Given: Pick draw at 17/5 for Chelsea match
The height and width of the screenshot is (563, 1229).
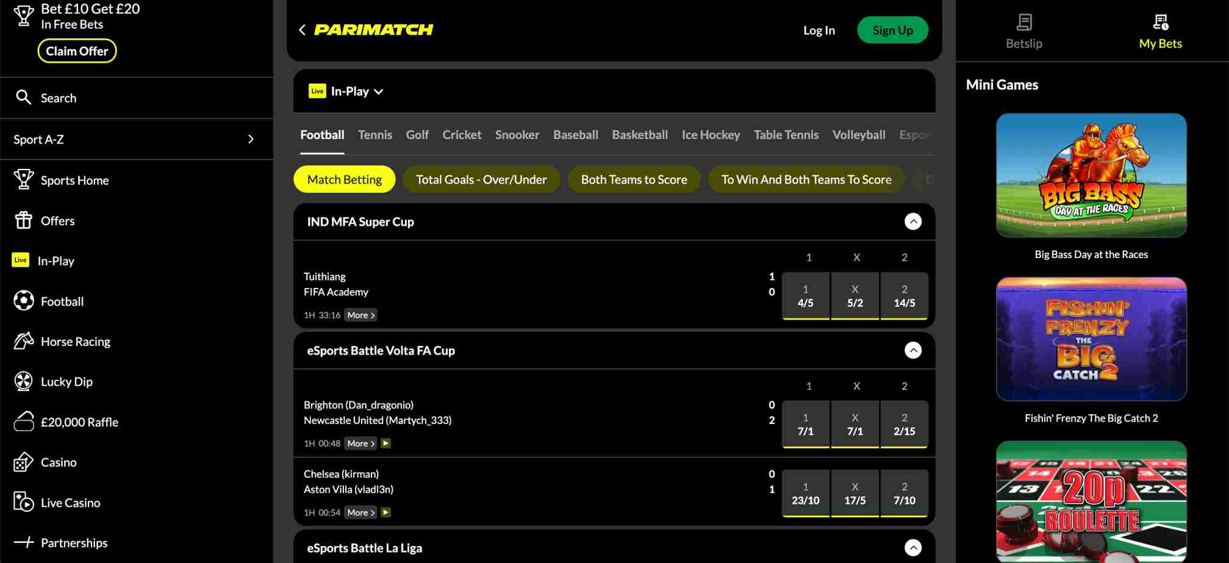Looking at the screenshot, I should (855, 493).
